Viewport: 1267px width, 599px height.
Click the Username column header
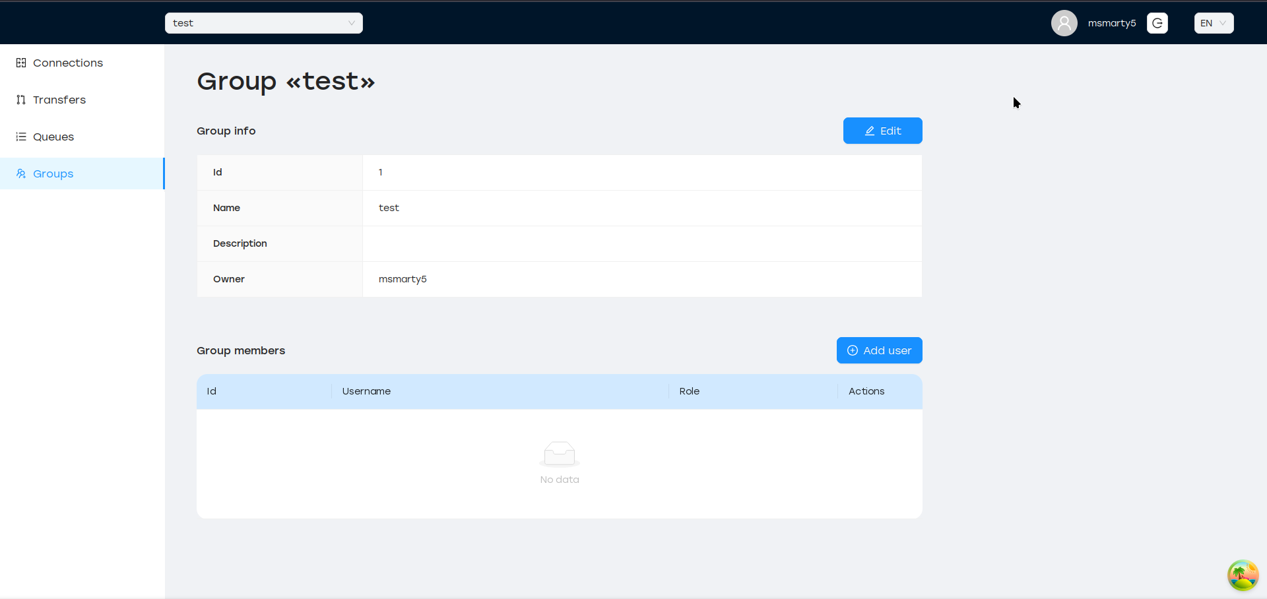(366, 391)
